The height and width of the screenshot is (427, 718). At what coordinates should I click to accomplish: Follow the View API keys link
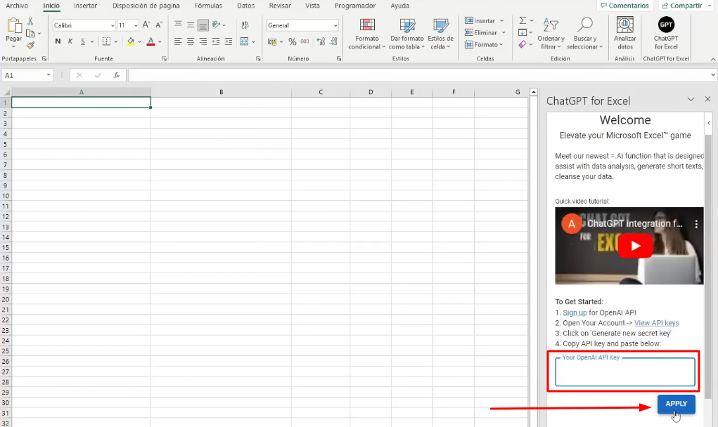[656, 323]
